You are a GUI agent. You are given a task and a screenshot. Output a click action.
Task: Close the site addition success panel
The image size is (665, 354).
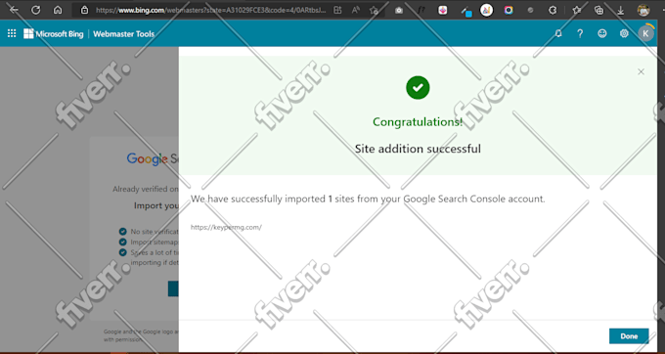641,71
